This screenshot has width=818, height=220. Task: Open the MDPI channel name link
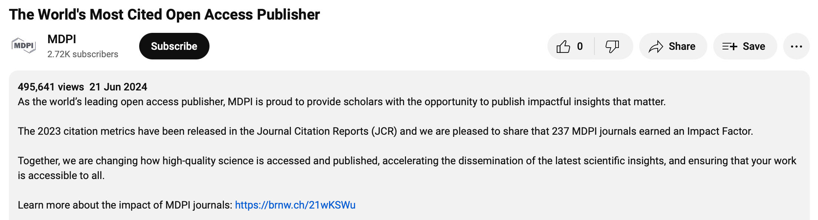coord(62,39)
